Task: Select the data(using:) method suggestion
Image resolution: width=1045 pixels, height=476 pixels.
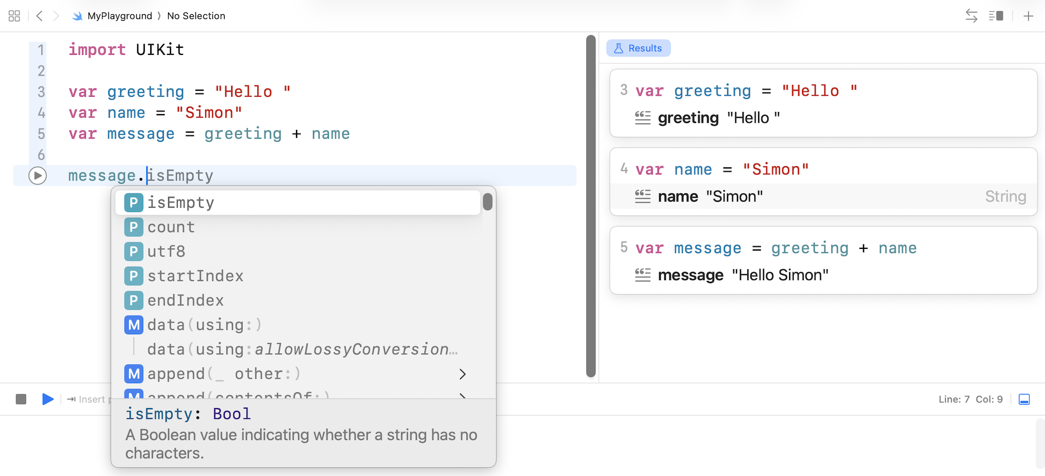Action: click(x=204, y=325)
